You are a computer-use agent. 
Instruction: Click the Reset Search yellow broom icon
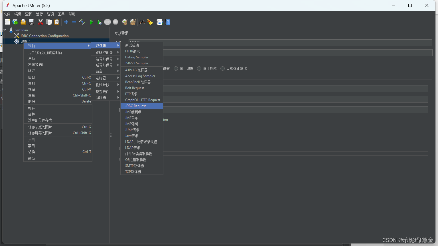click(150, 22)
